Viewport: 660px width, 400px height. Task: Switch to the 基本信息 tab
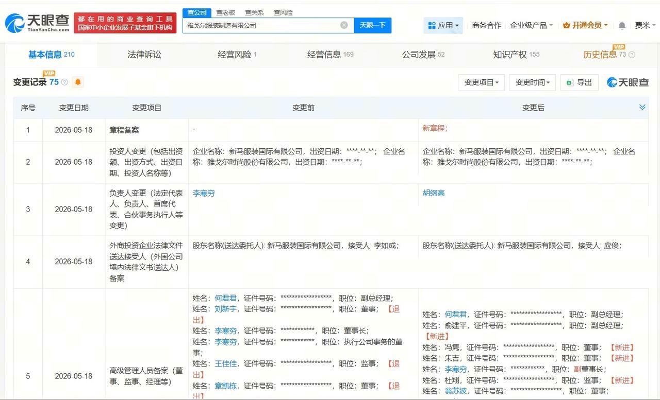pos(51,55)
